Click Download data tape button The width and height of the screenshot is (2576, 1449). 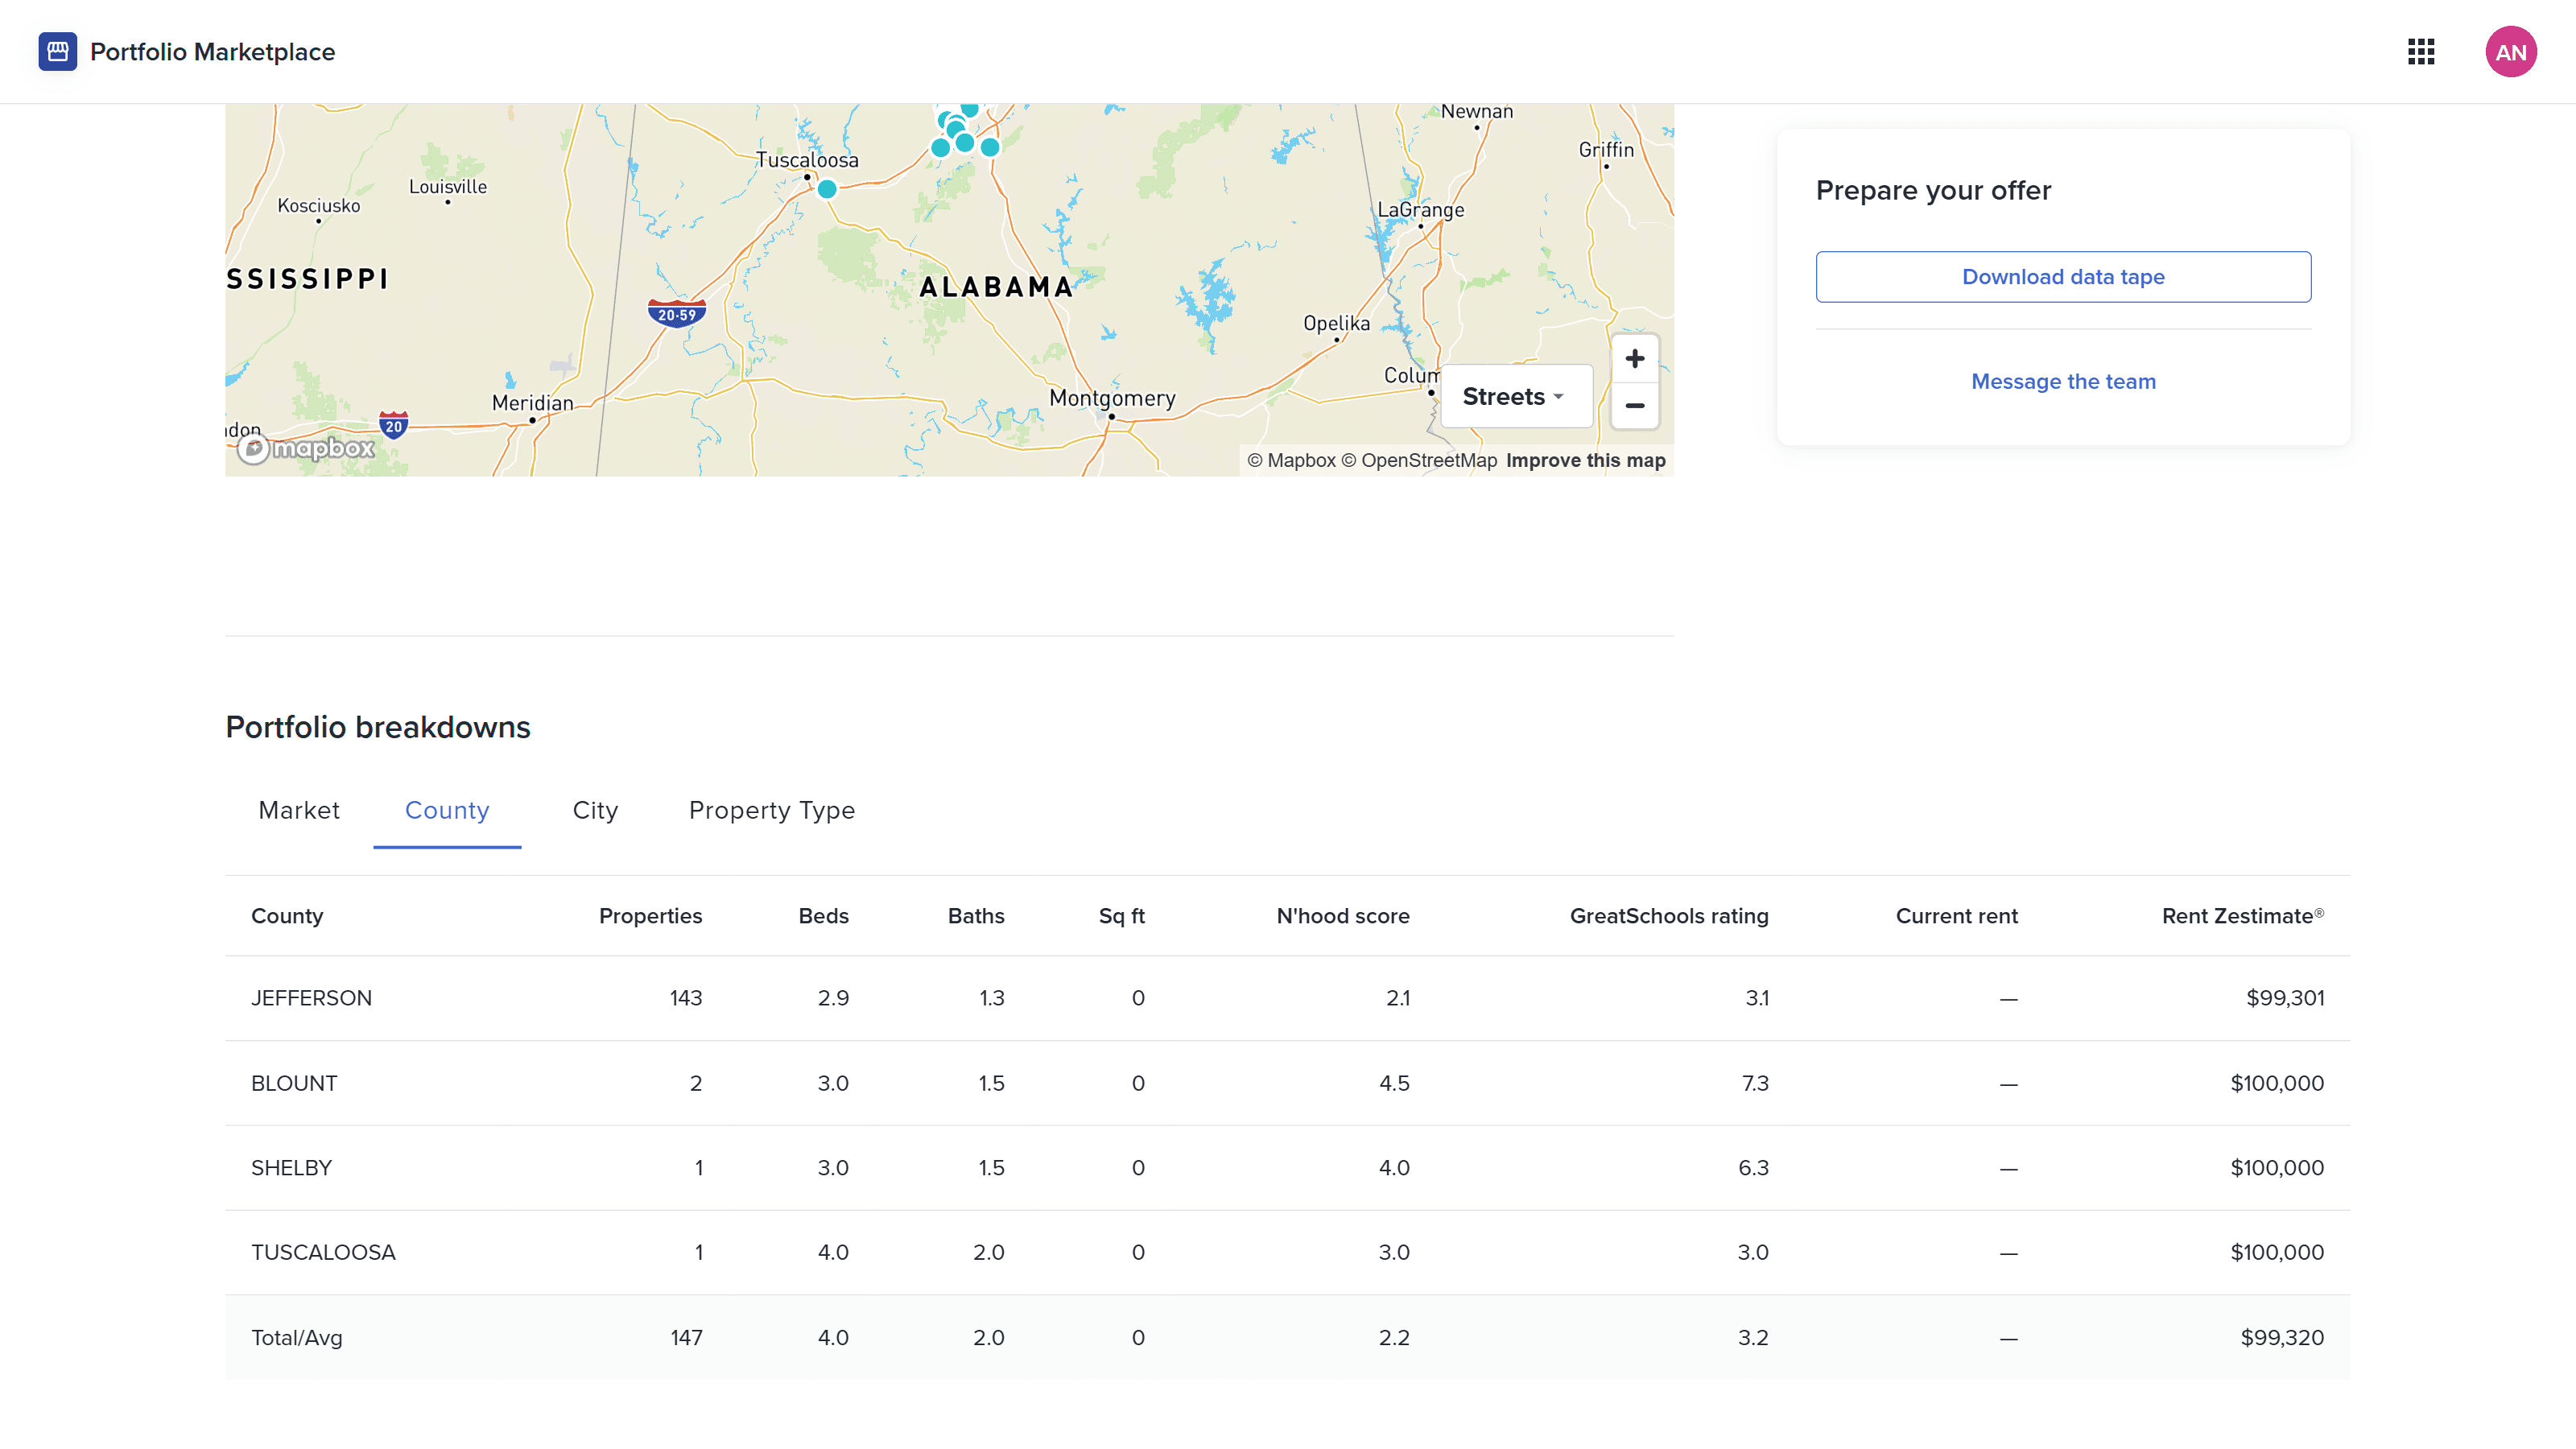click(x=2062, y=277)
